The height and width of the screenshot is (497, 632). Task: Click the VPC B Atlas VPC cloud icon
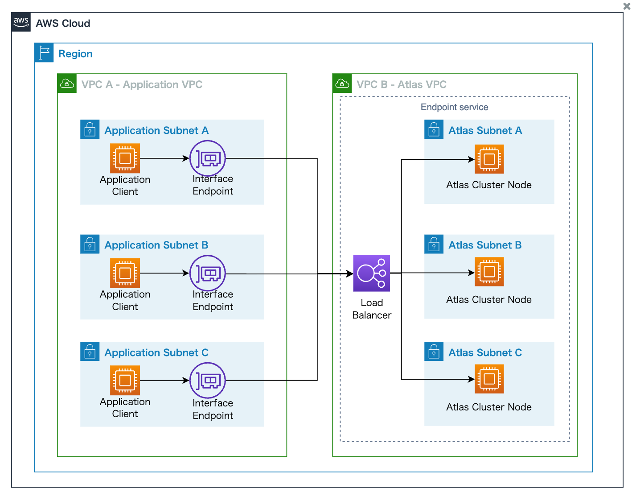[342, 83]
